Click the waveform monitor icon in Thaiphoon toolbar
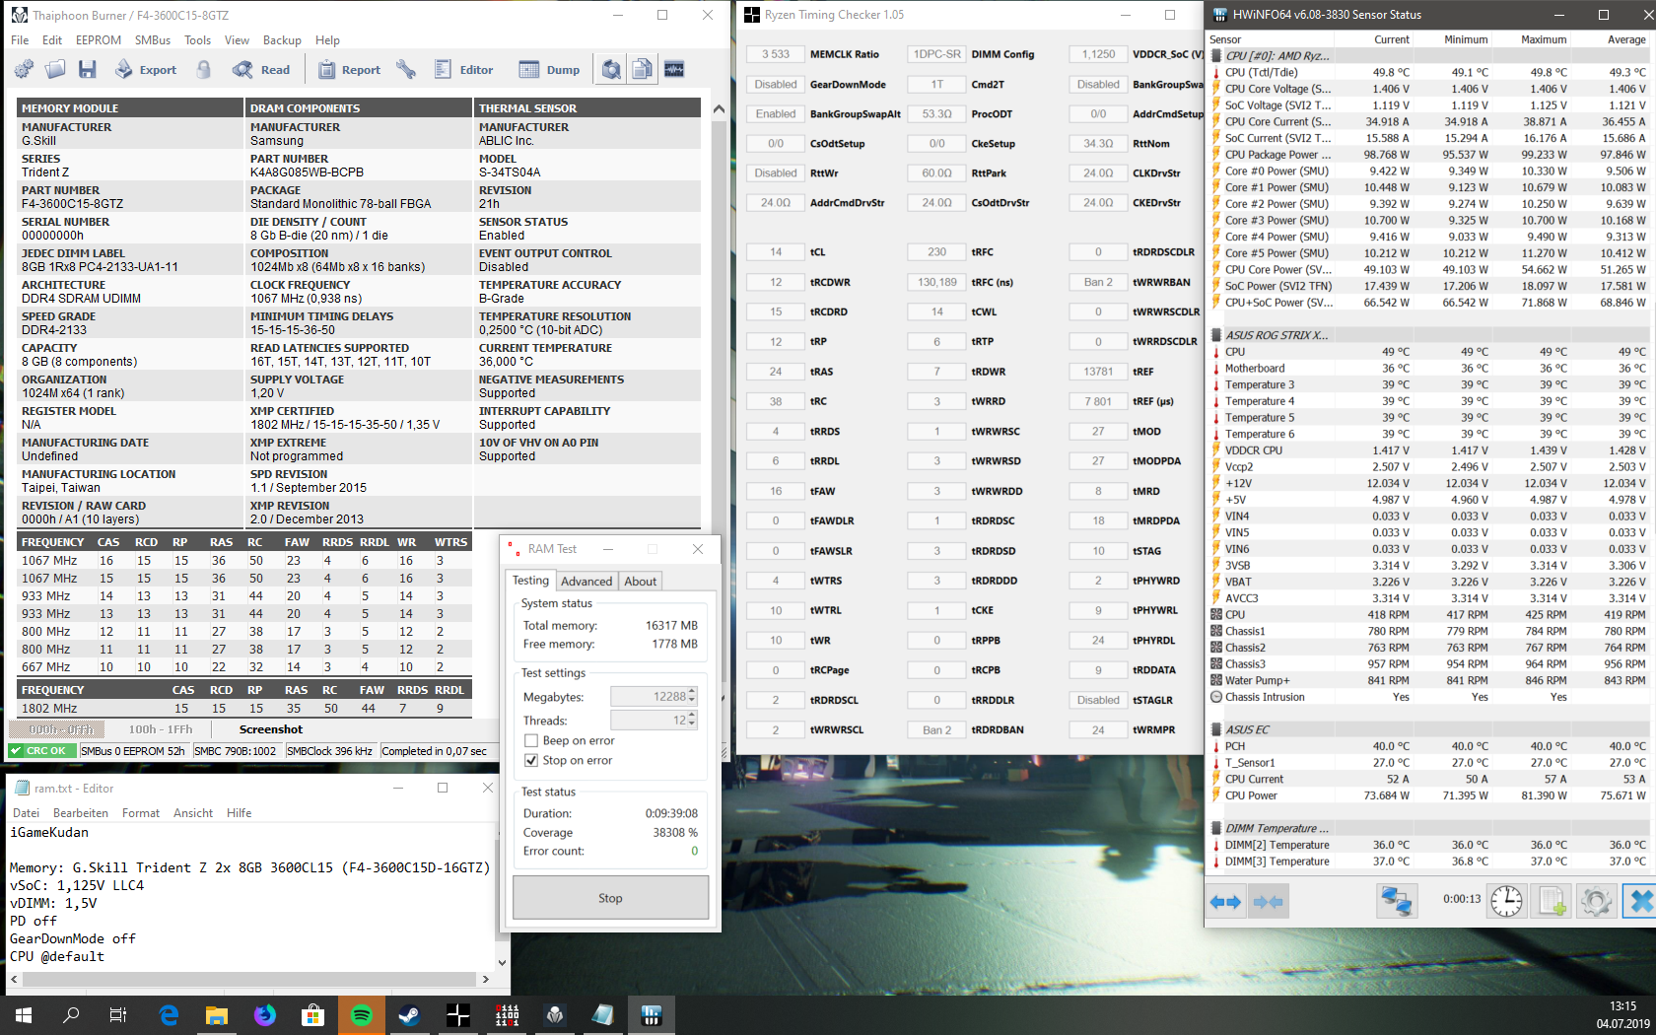The height and width of the screenshot is (1035, 1656). [x=674, y=69]
